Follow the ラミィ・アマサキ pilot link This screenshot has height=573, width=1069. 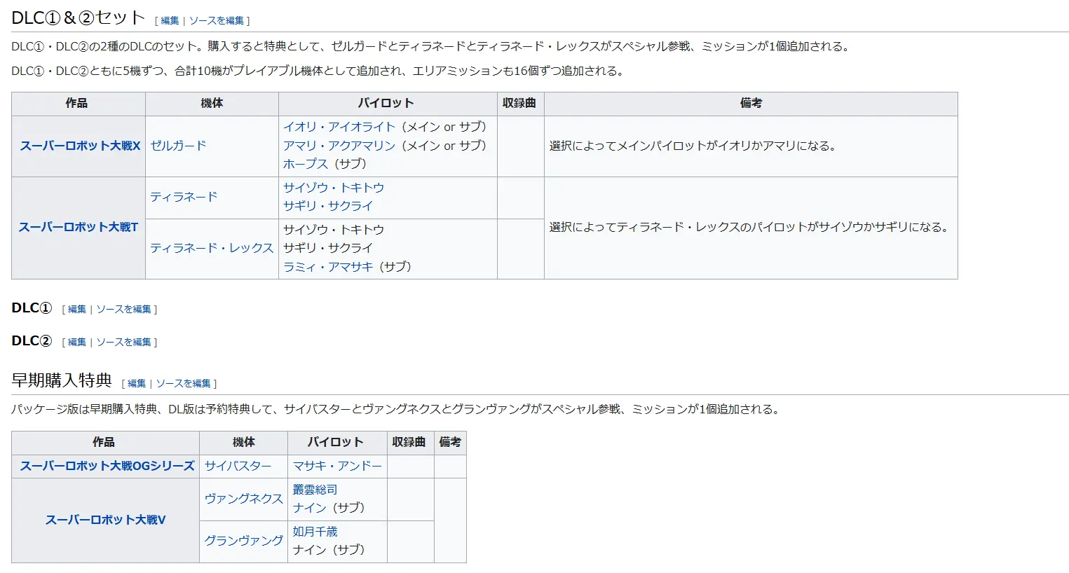[x=328, y=267]
